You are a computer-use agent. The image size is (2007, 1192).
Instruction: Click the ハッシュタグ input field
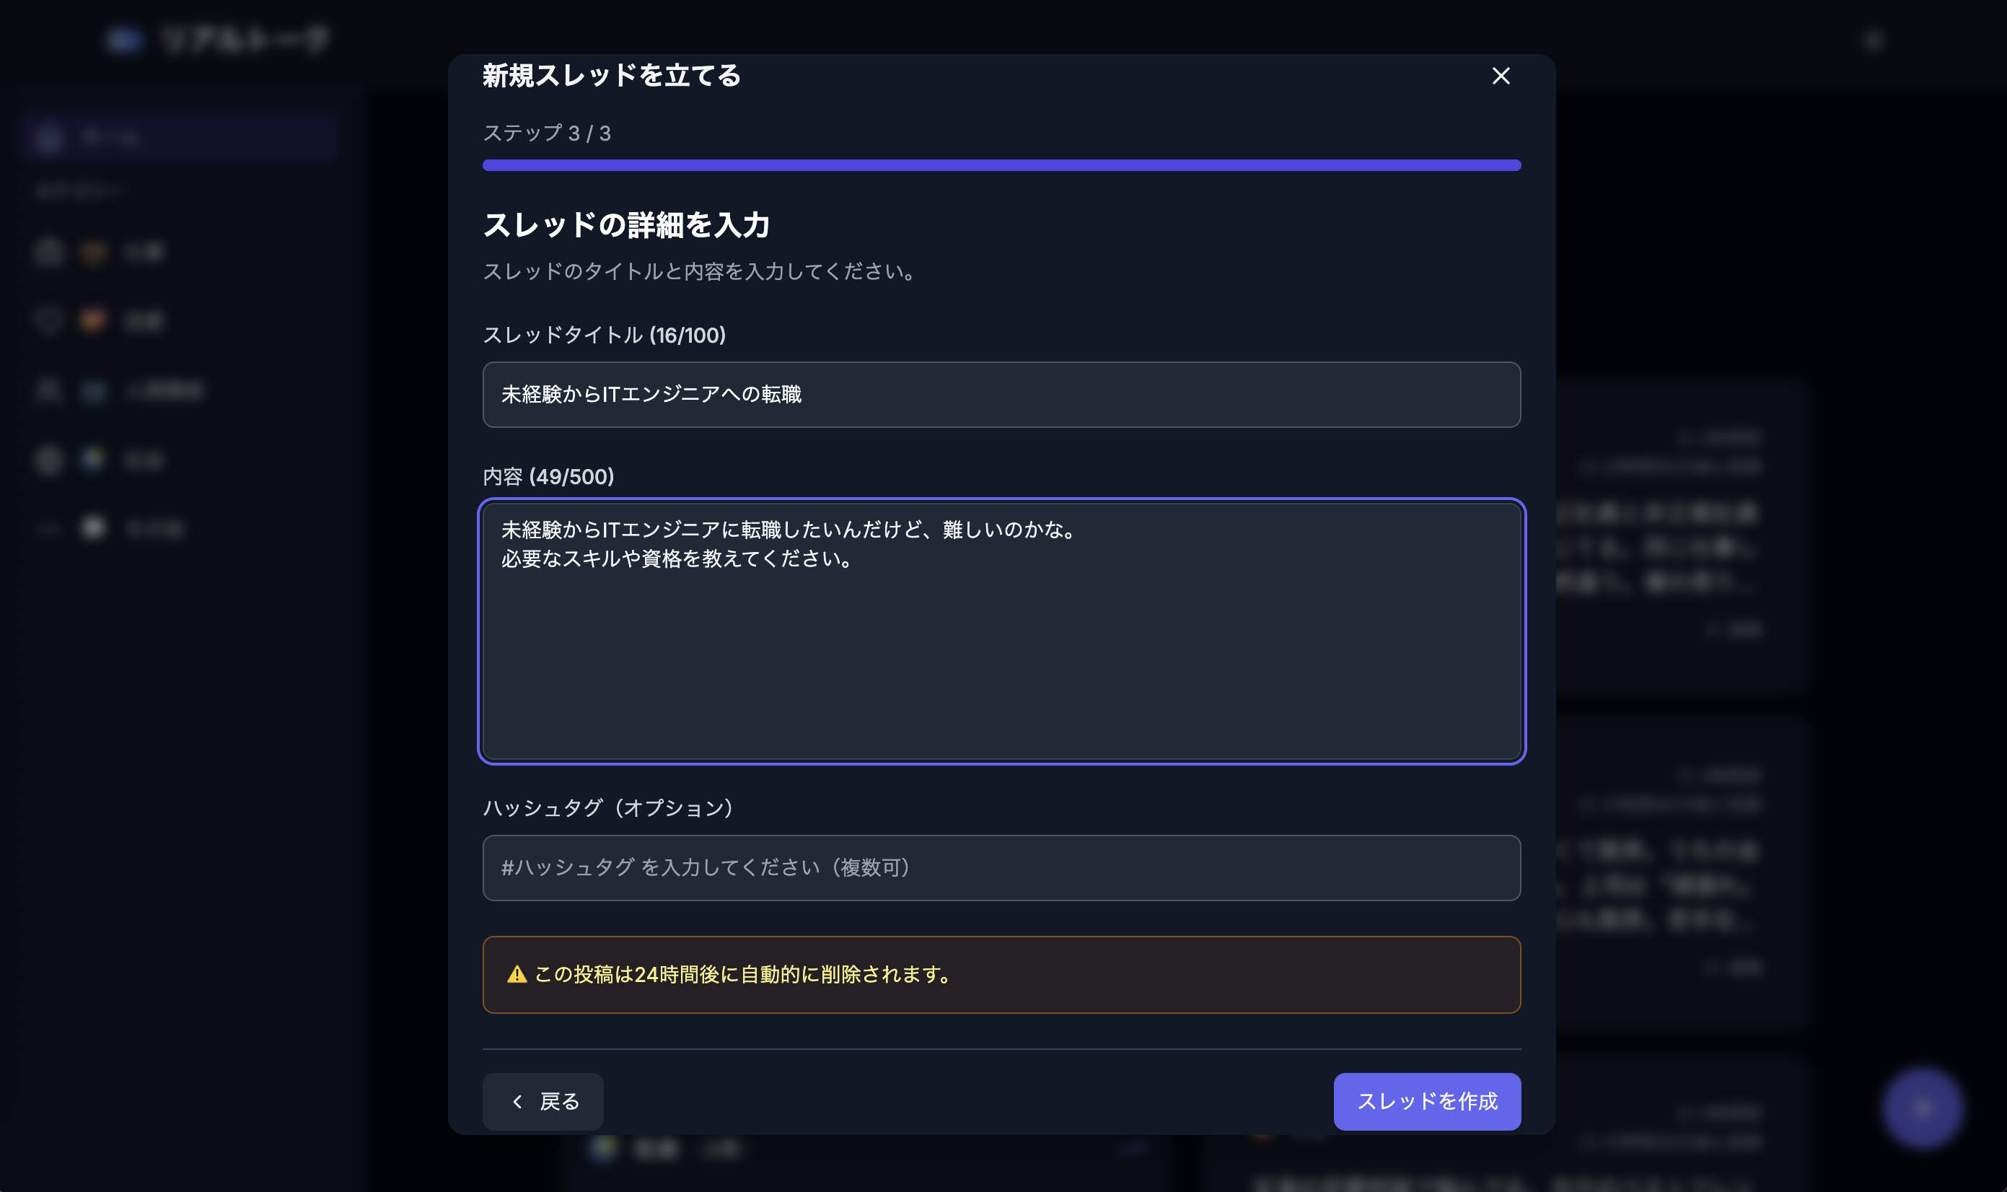tap(1001, 867)
